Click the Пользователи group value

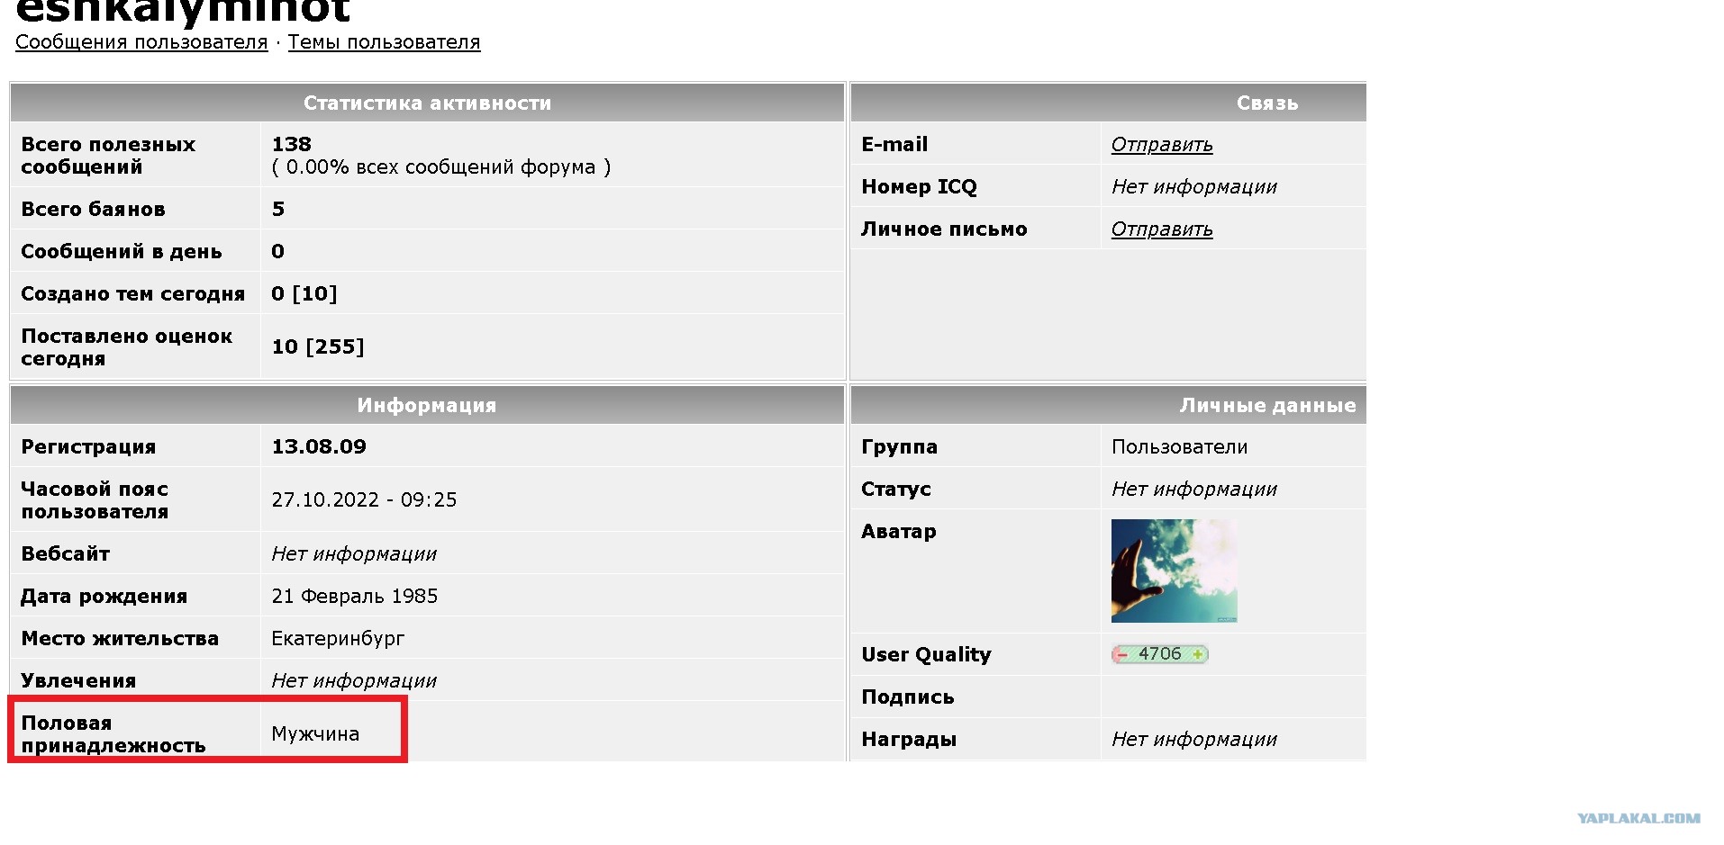coord(1179,447)
